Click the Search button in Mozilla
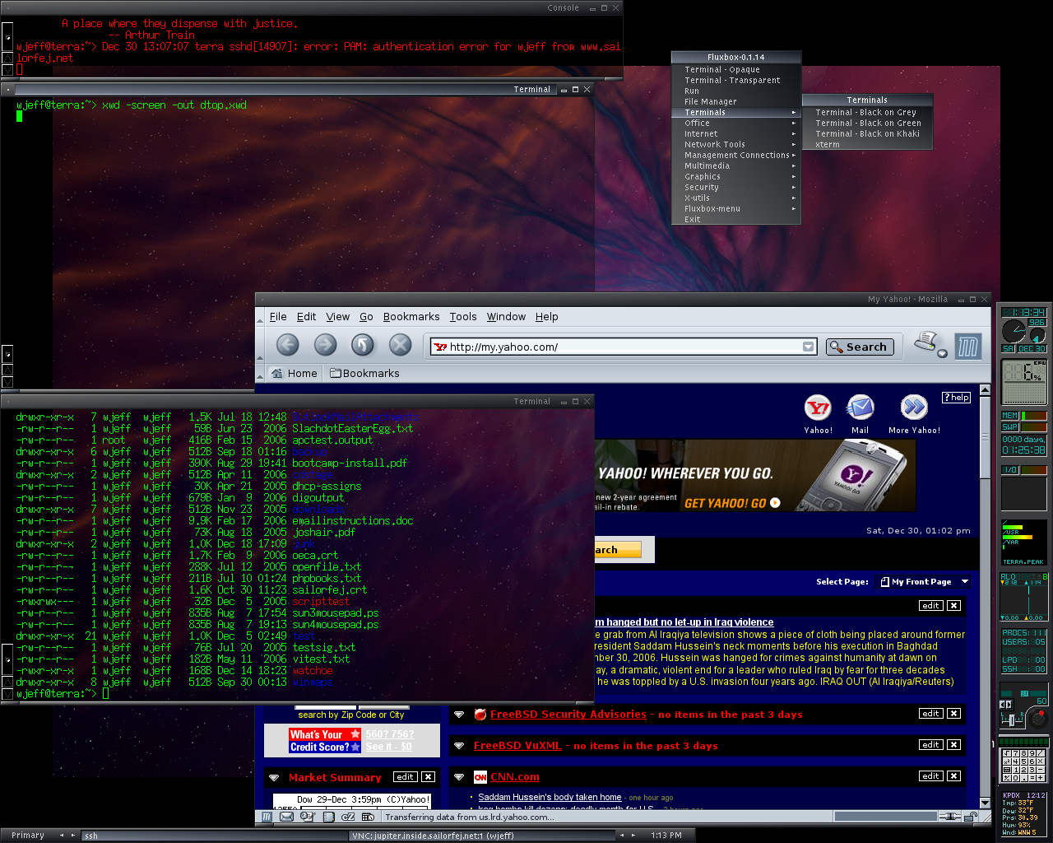This screenshot has height=843, width=1053. point(859,347)
